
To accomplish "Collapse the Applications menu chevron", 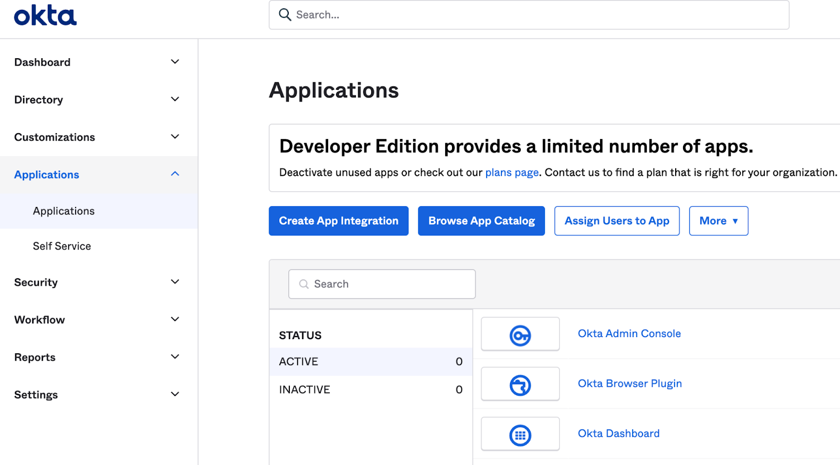I will click(x=175, y=174).
